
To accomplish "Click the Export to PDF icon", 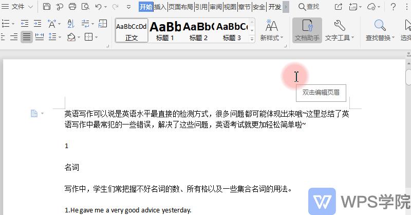I will (x=60, y=7).
